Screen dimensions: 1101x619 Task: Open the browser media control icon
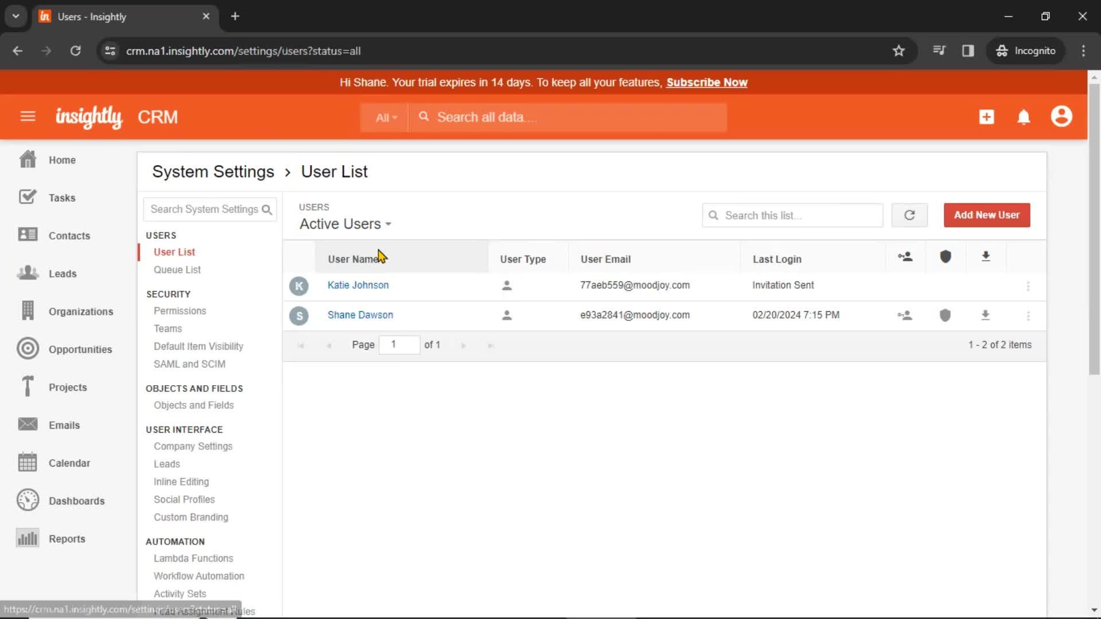(939, 51)
